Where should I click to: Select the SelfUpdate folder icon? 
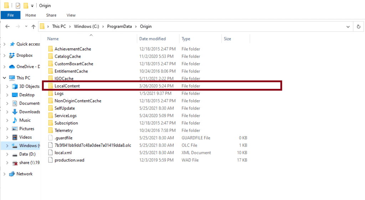click(x=51, y=108)
